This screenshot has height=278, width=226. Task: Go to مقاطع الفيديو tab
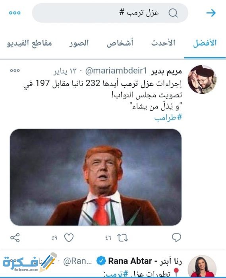(x=29, y=43)
